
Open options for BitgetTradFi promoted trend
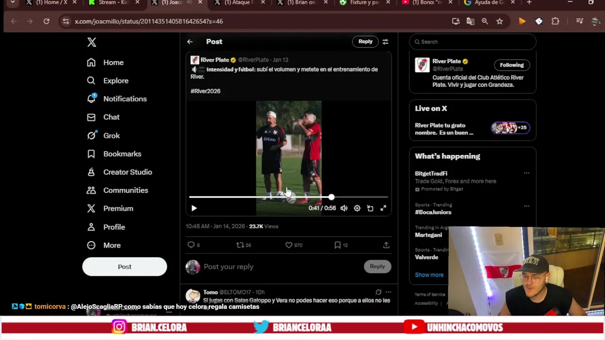coord(527,173)
